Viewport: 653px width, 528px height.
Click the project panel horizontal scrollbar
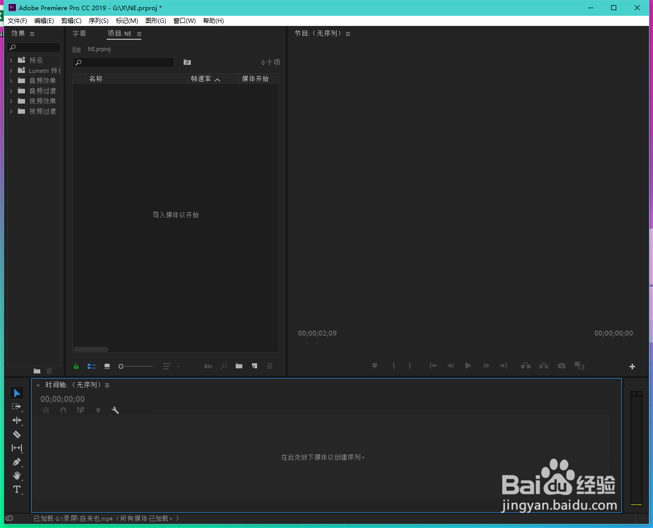(x=91, y=349)
